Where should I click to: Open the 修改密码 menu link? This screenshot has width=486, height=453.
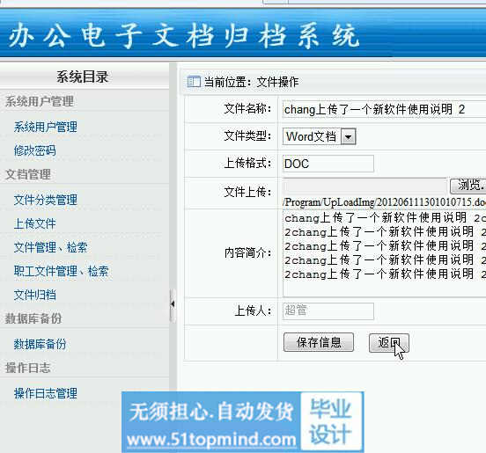(x=34, y=150)
